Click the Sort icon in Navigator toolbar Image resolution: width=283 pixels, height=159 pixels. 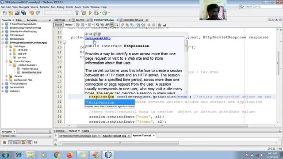(36, 142)
